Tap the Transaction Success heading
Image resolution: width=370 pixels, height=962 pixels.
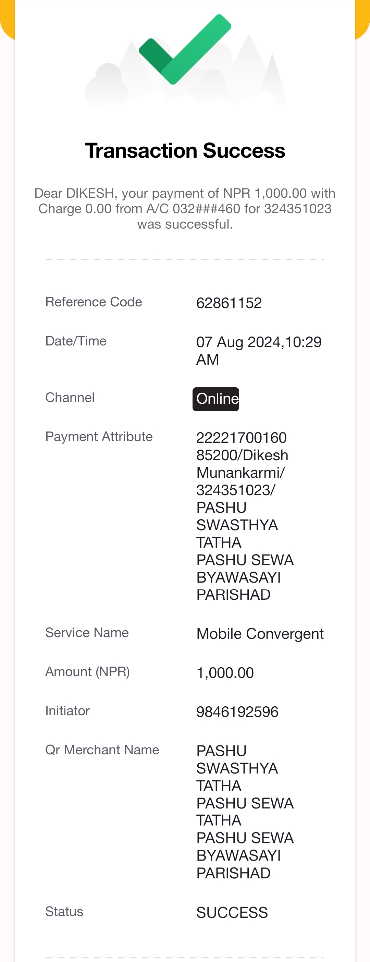pyautogui.click(x=185, y=150)
